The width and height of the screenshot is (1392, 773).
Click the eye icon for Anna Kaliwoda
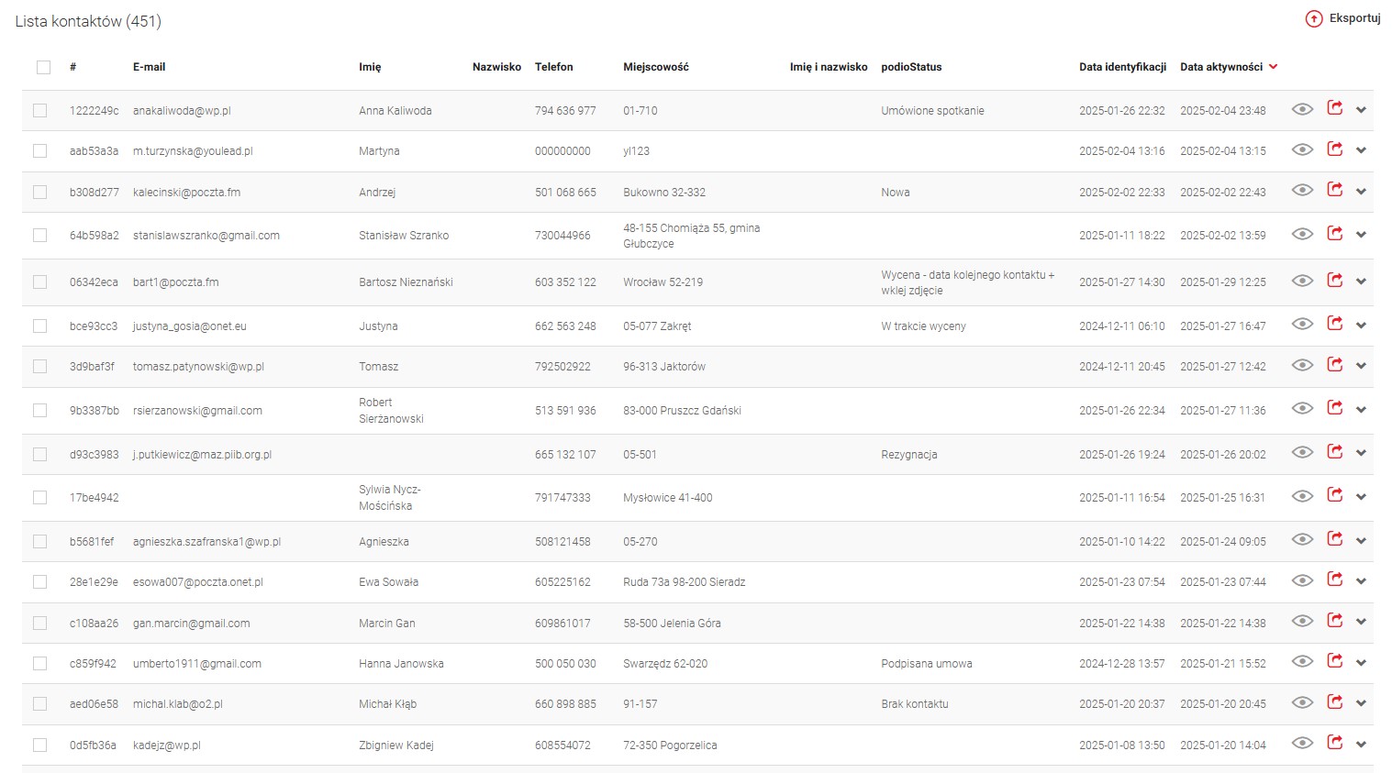coord(1302,109)
